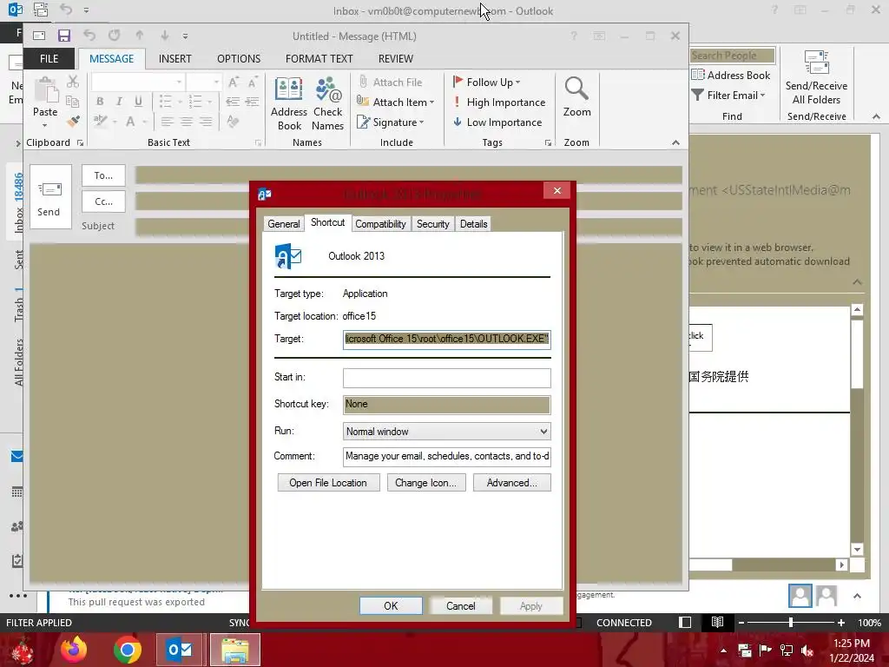This screenshot has width=889, height=667.
Task: Open File Explorer taskbar icon
Action: coord(235,650)
